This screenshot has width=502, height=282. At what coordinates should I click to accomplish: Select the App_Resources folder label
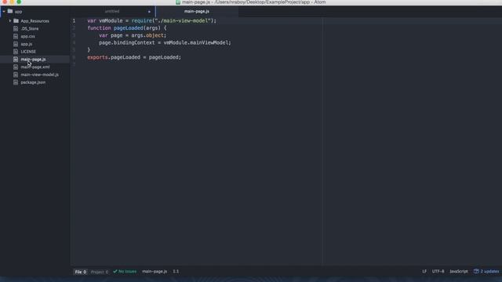[35, 21]
